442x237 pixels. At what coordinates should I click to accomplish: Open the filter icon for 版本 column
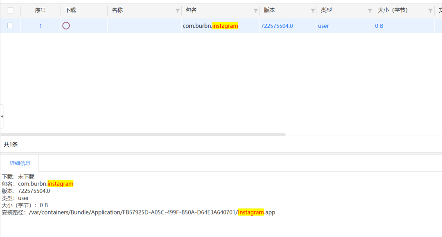[x=313, y=11]
